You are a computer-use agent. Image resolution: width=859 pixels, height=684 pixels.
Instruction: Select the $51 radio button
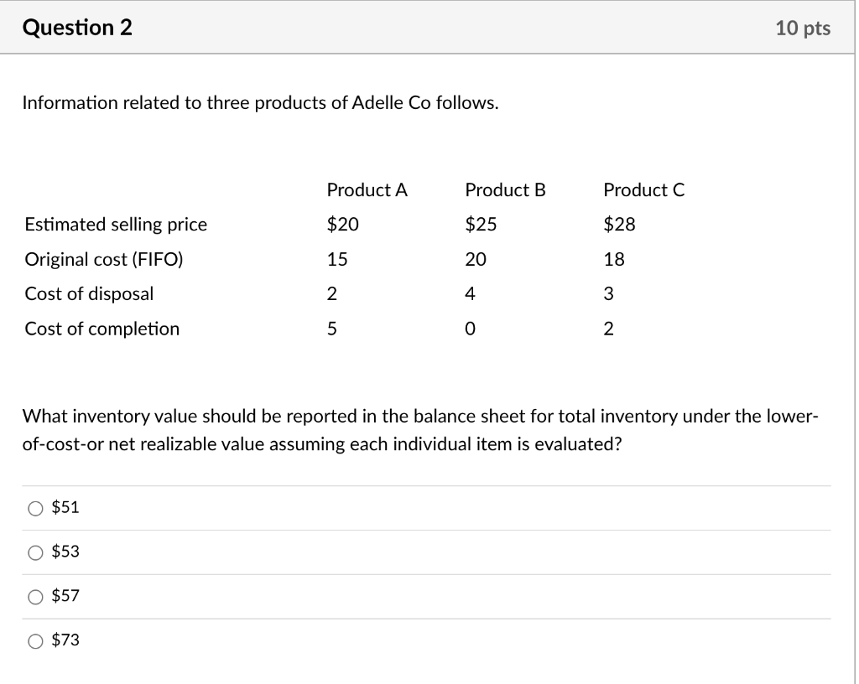coord(35,507)
